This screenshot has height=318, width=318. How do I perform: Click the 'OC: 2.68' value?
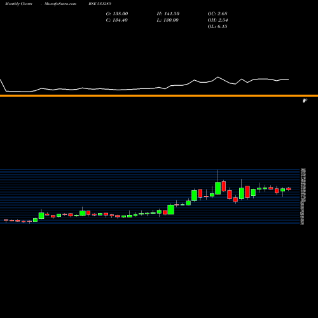[218, 14]
